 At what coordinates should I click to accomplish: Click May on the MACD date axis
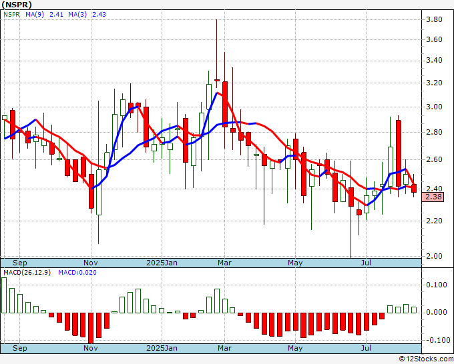pos(295,348)
